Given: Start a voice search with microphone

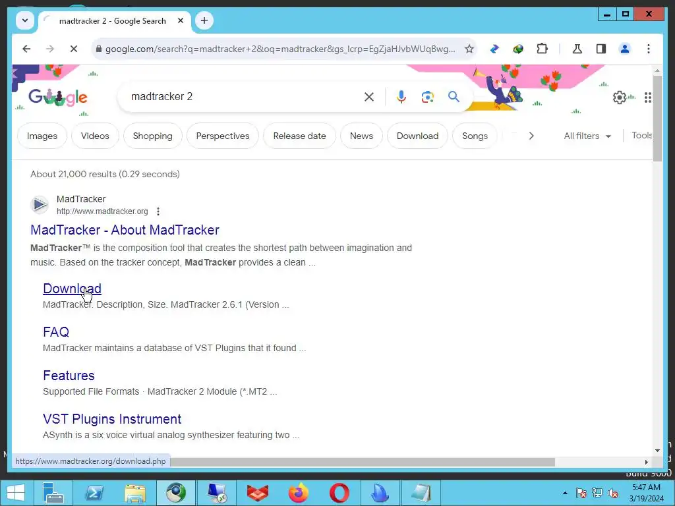Looking at the screenshot, I should point(401,97).
